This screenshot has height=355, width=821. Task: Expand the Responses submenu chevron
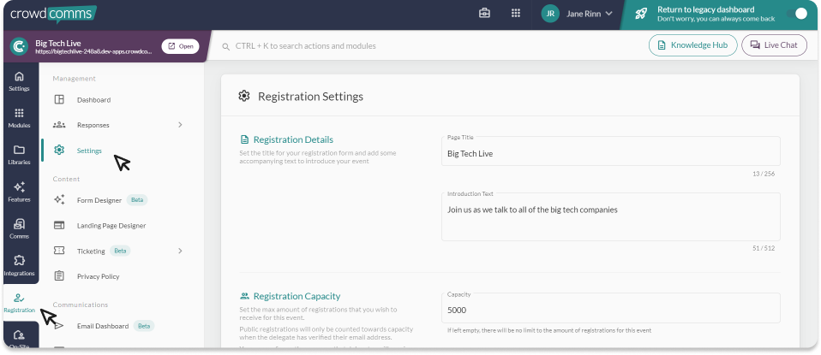(180, 125)
